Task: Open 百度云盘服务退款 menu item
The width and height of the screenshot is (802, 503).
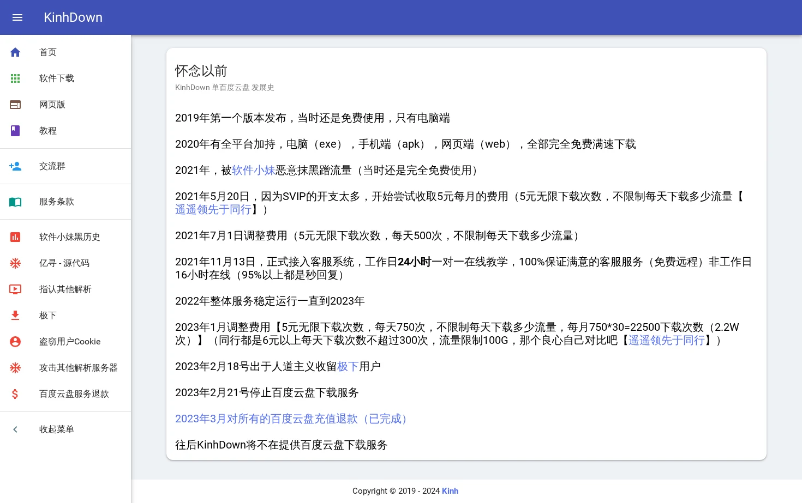Action: click(65, 394)
